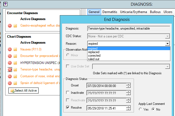Click inside the Resolve date field

[106, 108]
